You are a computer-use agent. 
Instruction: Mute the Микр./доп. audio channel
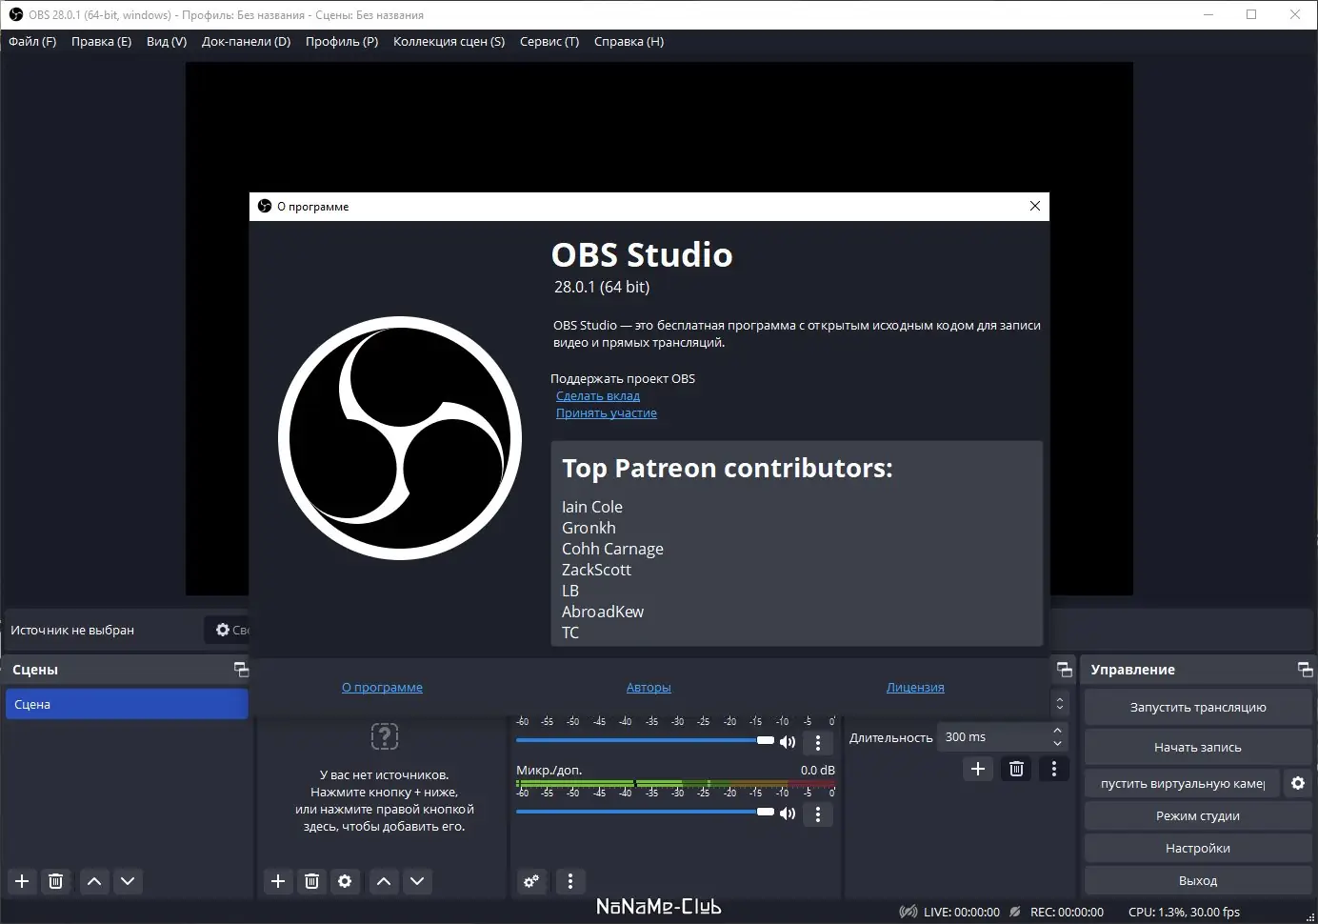click(x=788, y=814)
